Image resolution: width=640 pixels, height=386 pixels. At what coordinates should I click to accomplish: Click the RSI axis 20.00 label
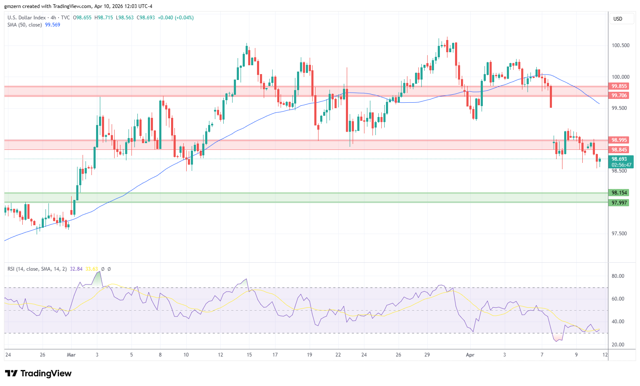click(618, 345)
